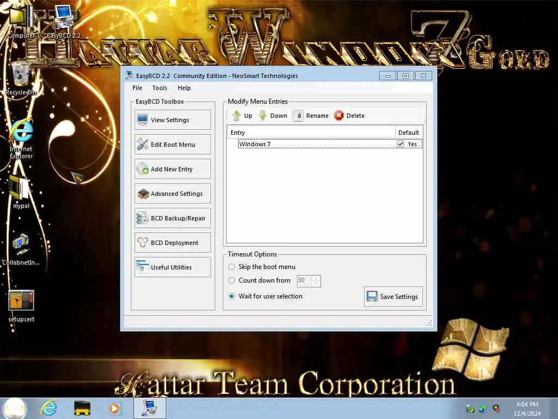Viewport: 558px width, 419px height.
Task: Switch to EasyBCD taskbar button
Action: click(x=150, y=408)
